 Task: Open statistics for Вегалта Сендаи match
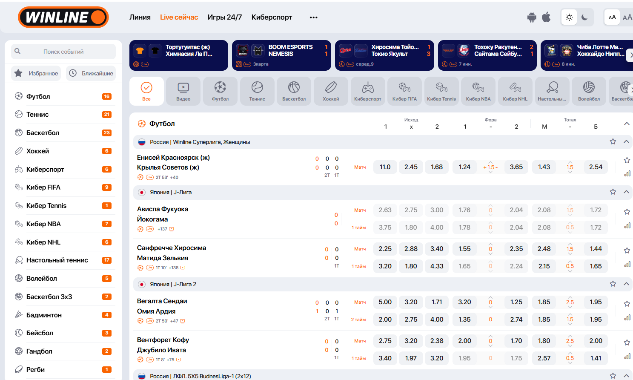pyautogui.click(x=627, y=317)
